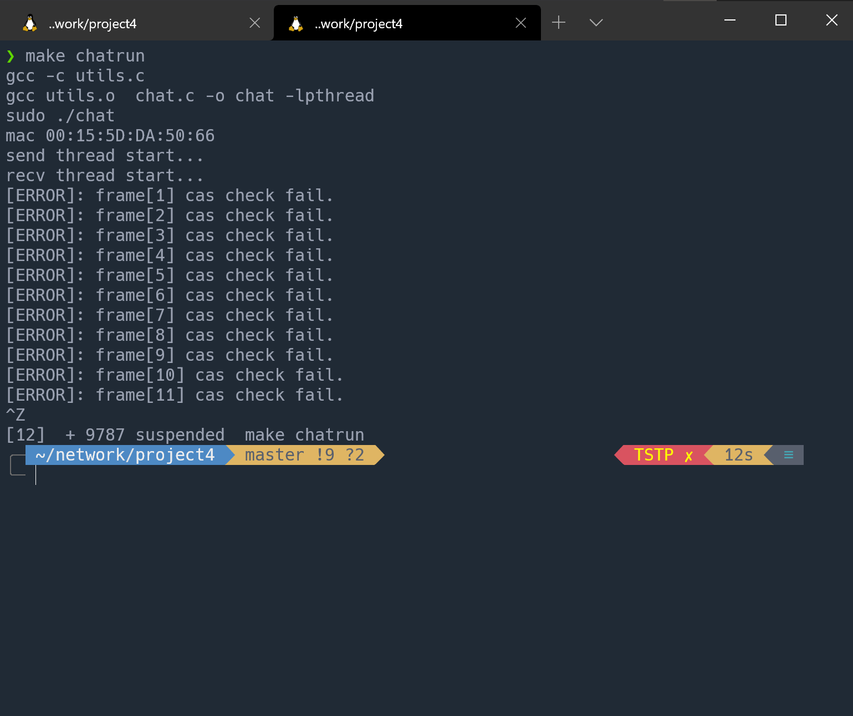Click the "make chatrun" command line
The width and height of the screenshot is (853, 716).
tap(75, 56)
